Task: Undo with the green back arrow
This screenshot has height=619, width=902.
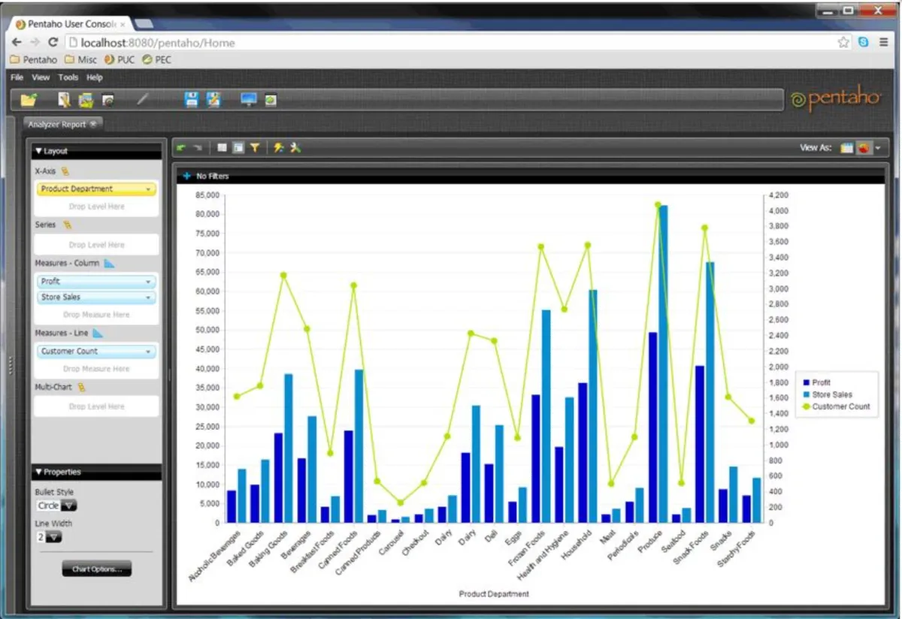Action: click(183, 148)
